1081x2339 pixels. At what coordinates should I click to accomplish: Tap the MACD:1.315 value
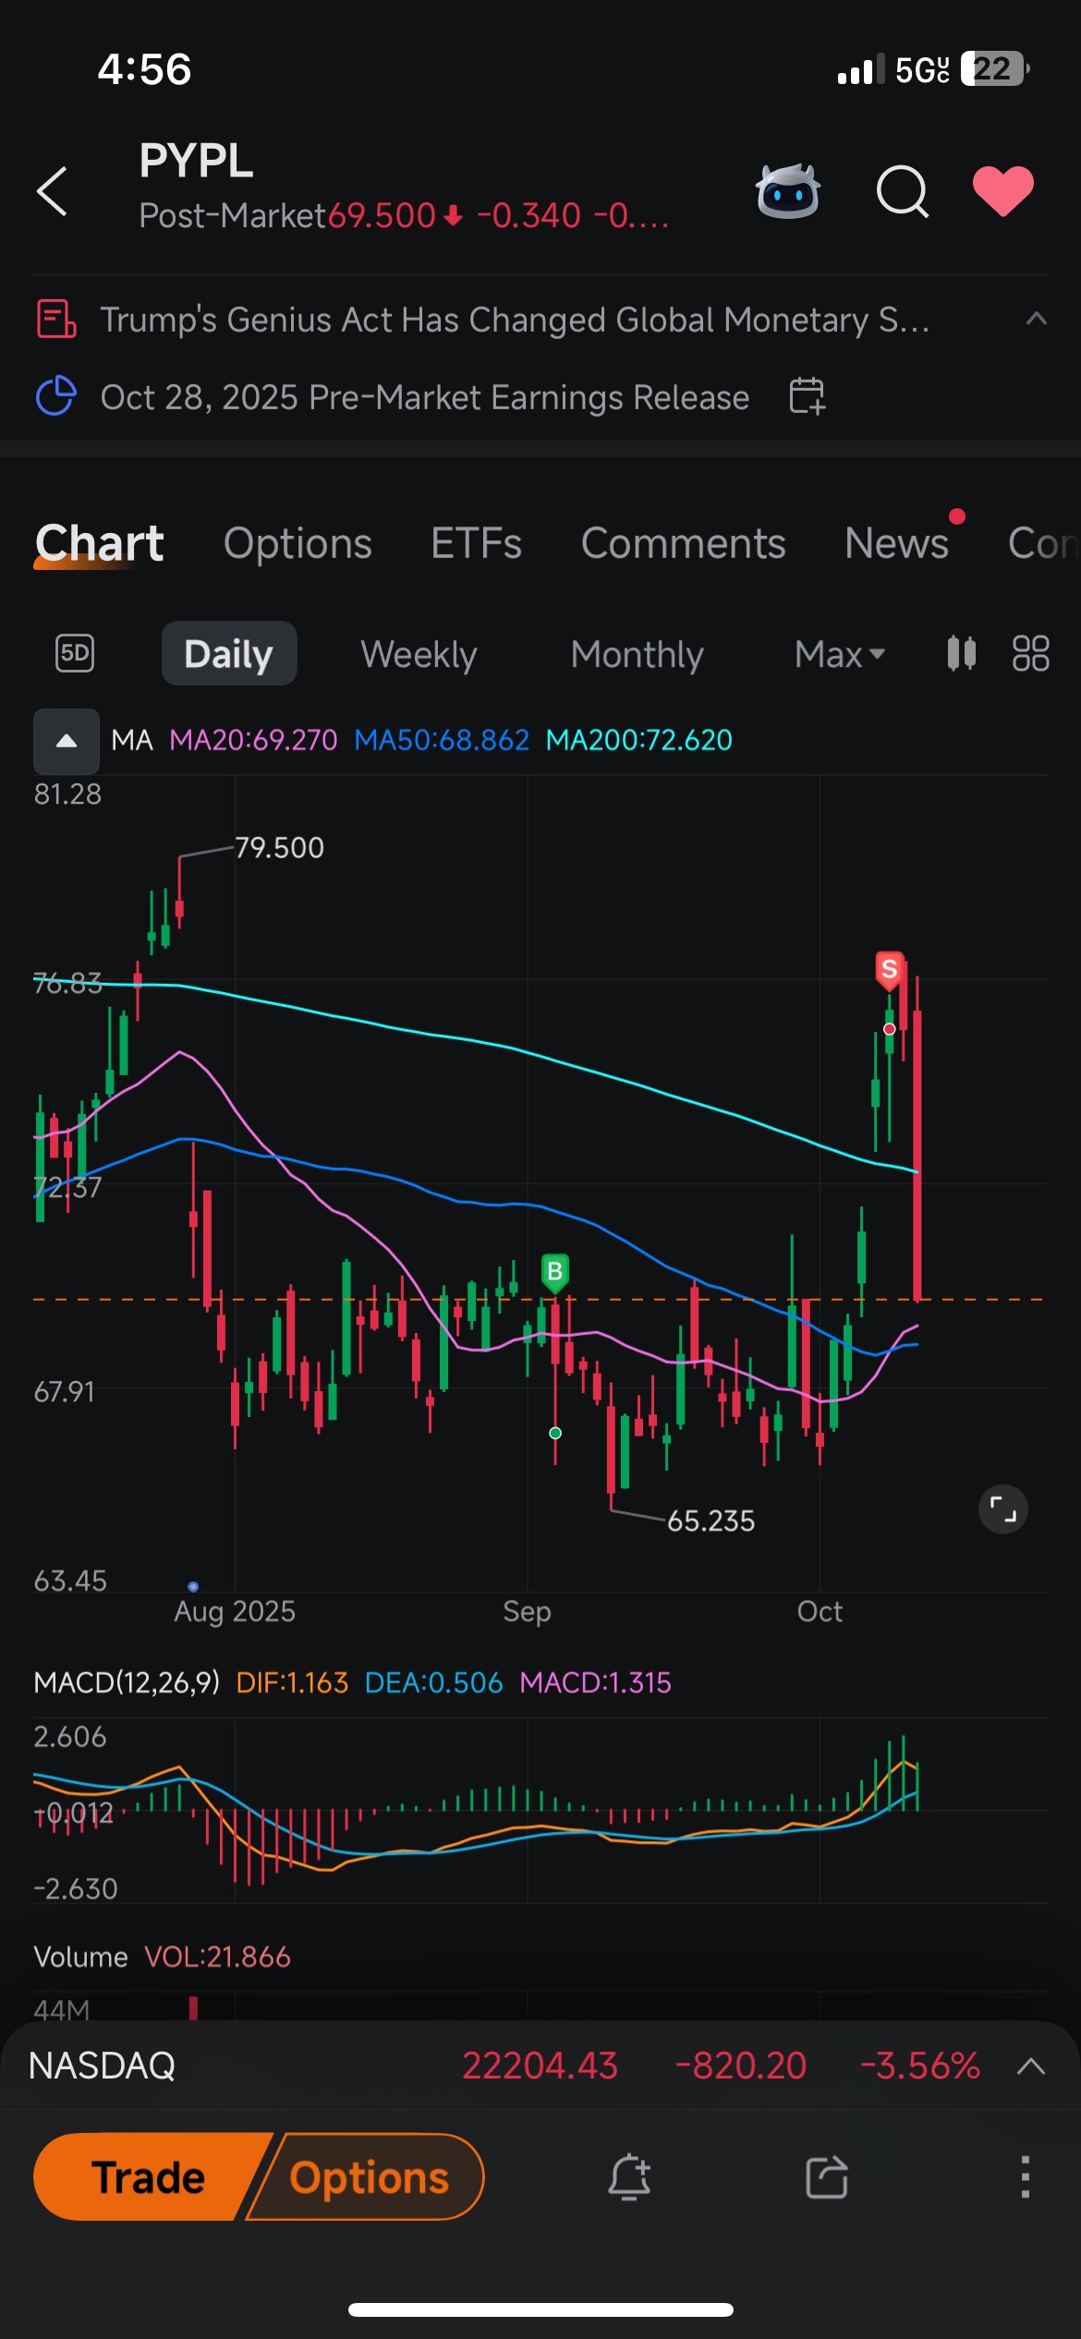coord(595,1682)
